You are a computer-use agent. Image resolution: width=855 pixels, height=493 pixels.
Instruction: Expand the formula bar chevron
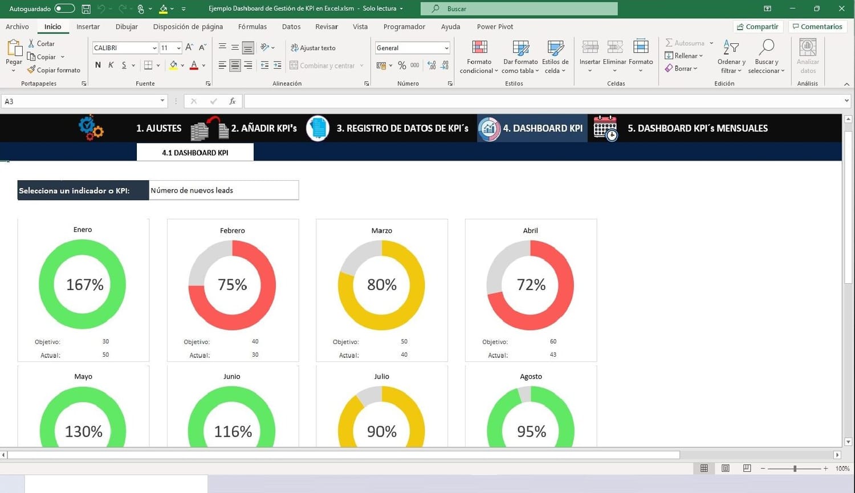click(x=846, y=101)
